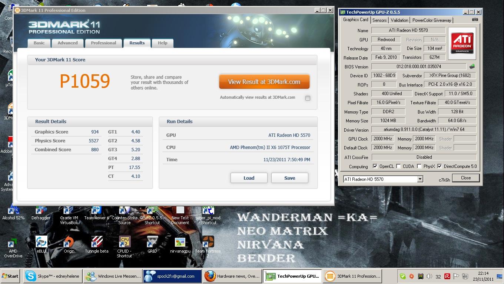
Task: Open Origin desktop shortcut
Action: [69, 245]
